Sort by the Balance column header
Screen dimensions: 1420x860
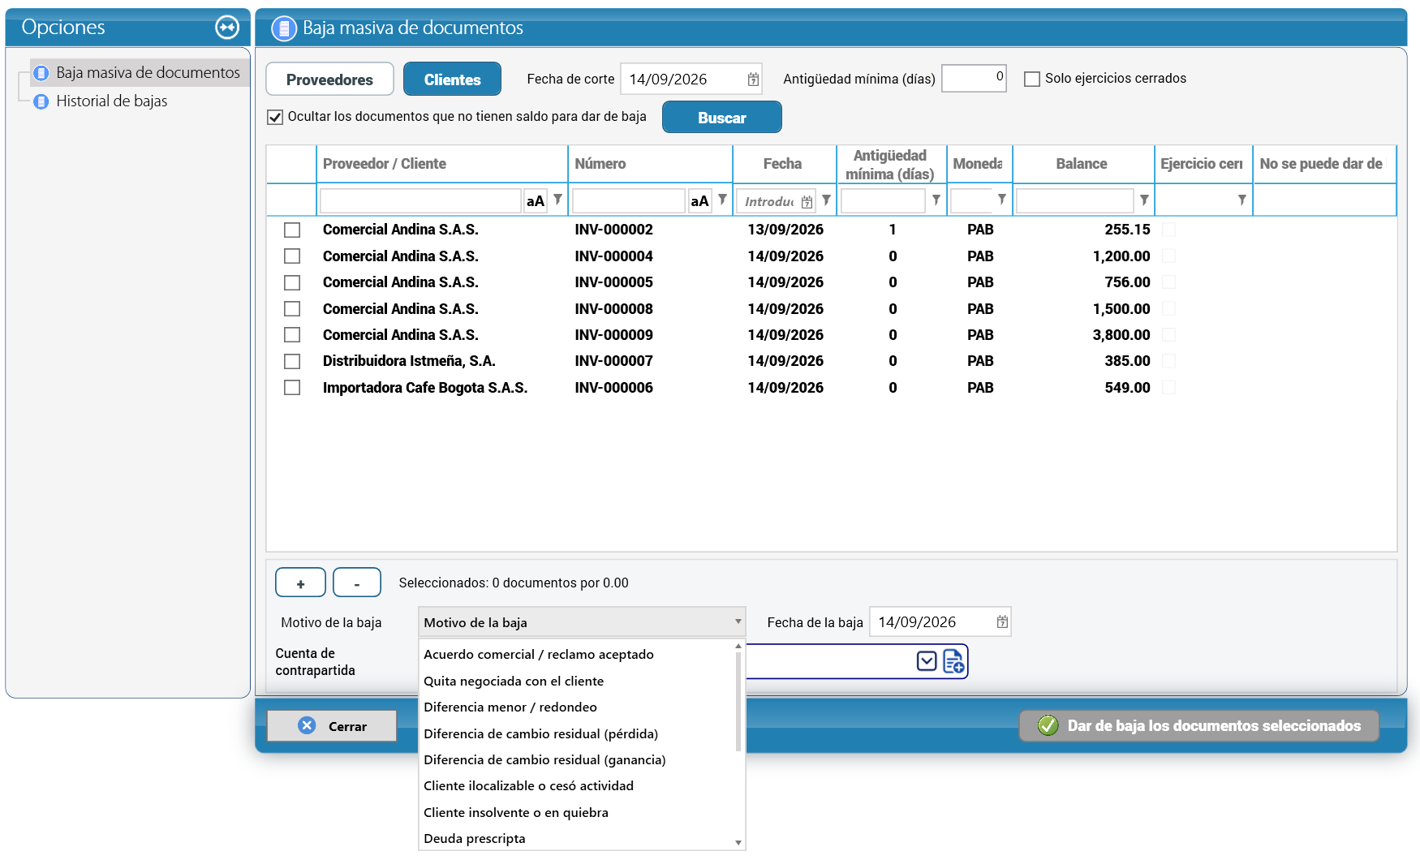click(1082, 164)
